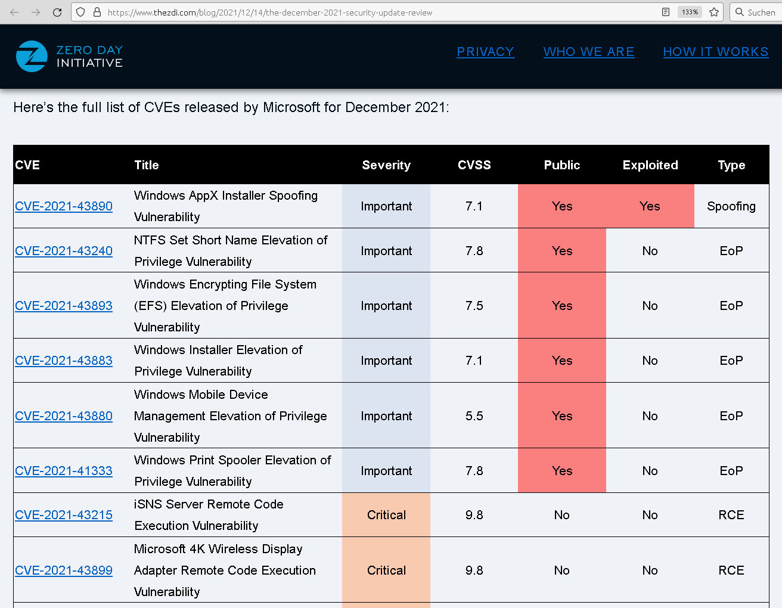Image resolution: width=782 pixels, height=608 pixels.
Task: Click RCE type cell for CVE-2021-43215
Action: click(x=731, y=515)
